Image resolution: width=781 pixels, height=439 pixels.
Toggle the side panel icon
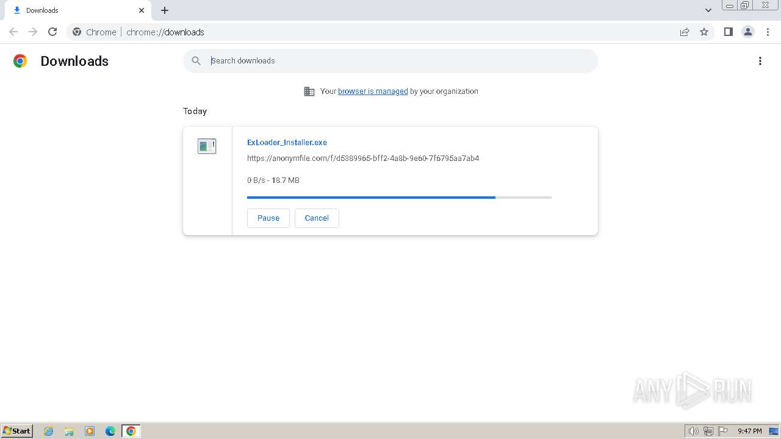728,32
